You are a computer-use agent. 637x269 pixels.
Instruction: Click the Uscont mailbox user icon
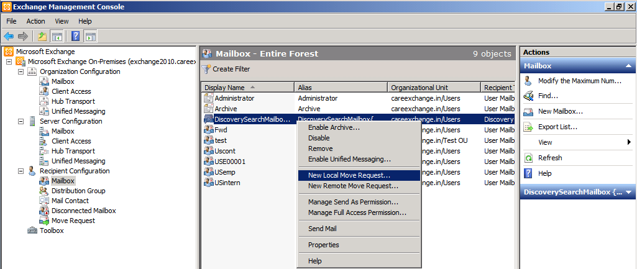pos(208,151)
